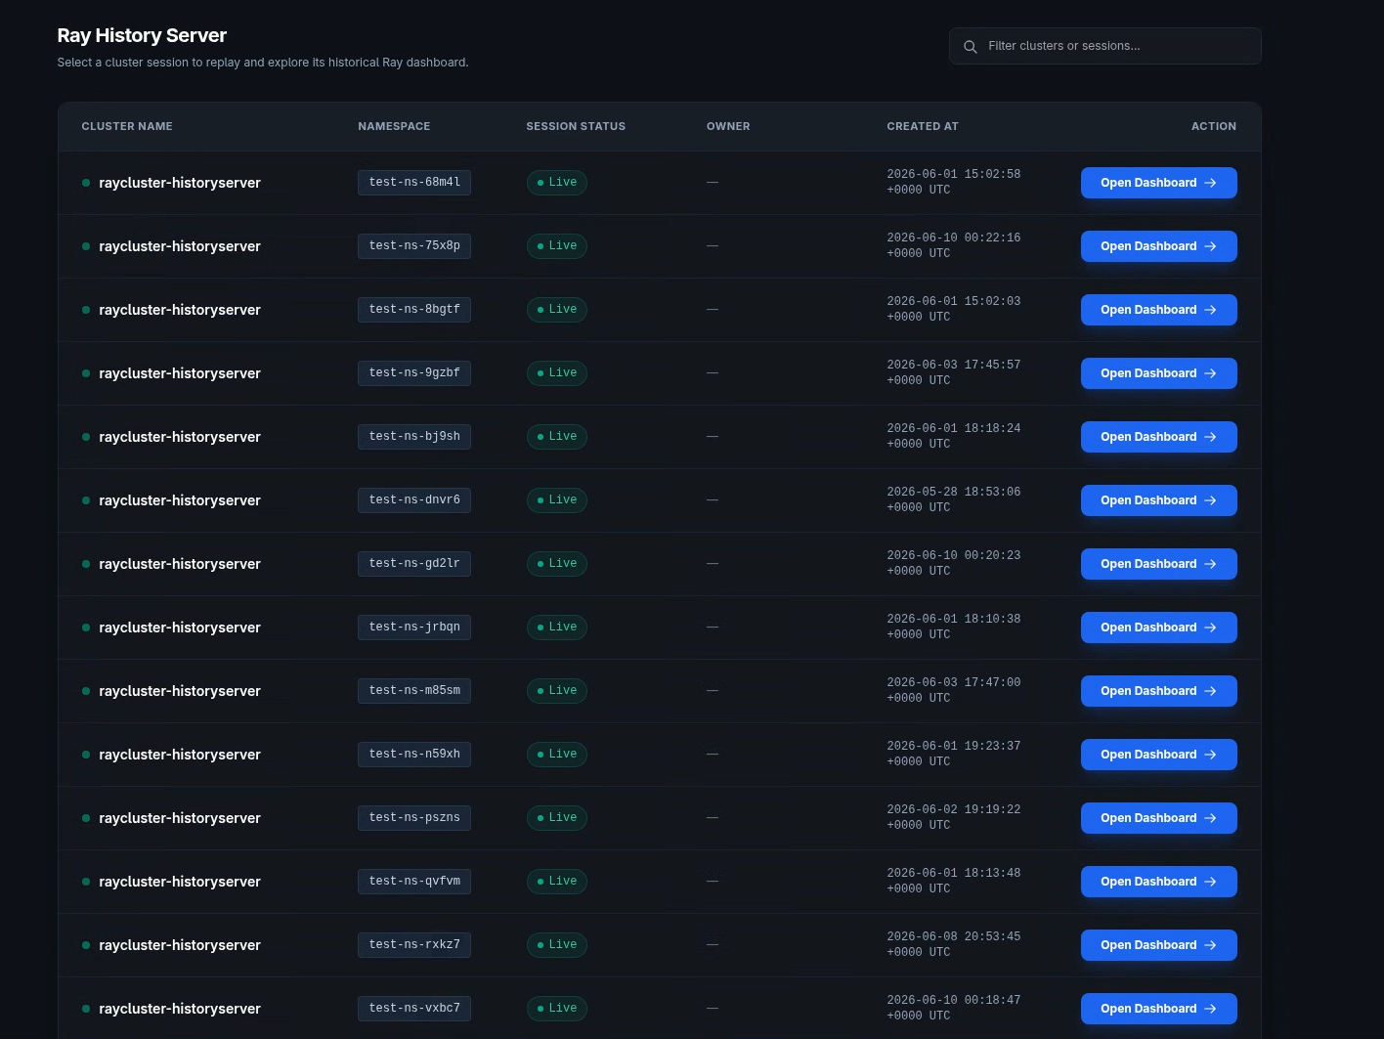Click created time 2026-06-10 00:20:23
The image size is (1384, 1039).
[x=953, y=563]
